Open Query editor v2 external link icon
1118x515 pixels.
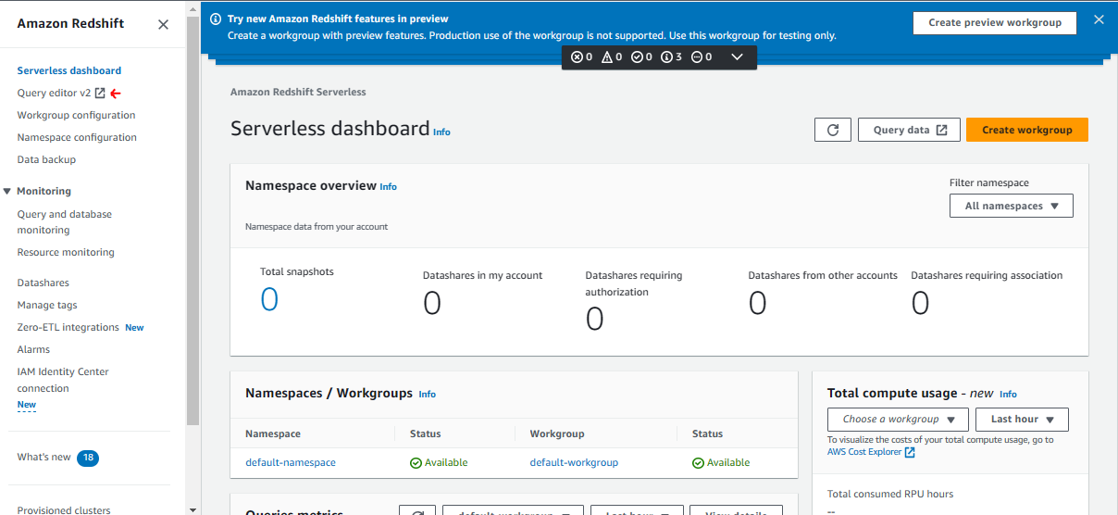[101, 93]
